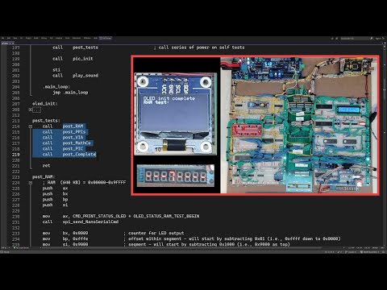The image size is (387, 290).
Task: Click 'mov bp, 0xfffe' on line 234
Action: click(x=65, y=238)
